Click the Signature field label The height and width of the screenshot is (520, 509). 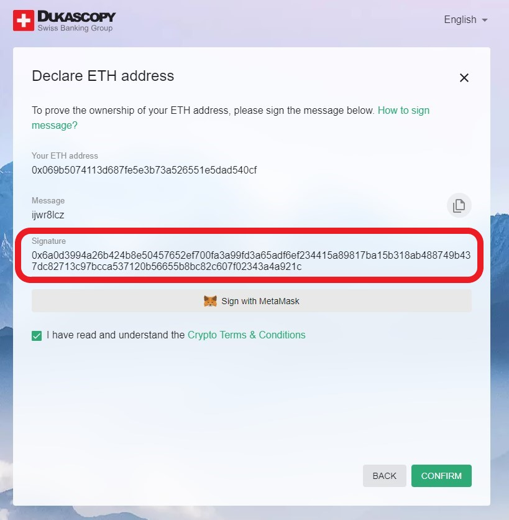click(x=48, y=241)
